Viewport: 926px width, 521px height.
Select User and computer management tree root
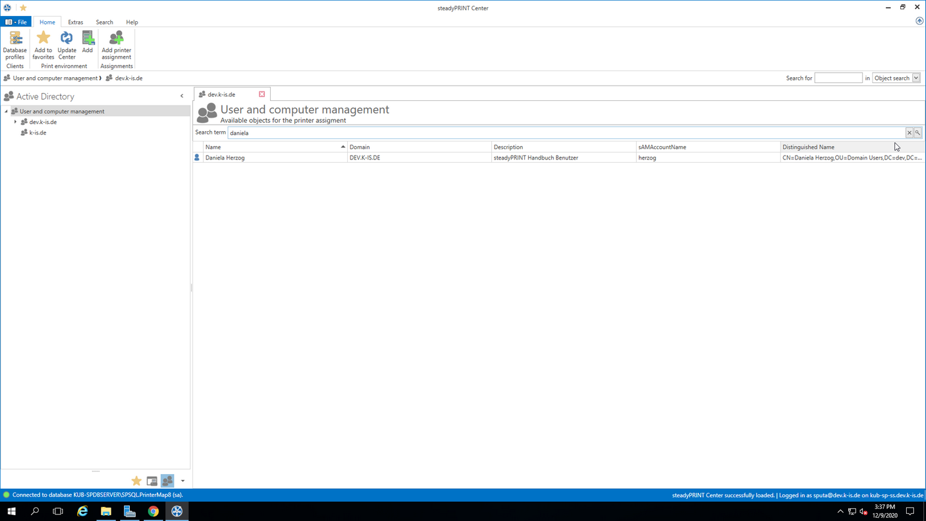click(62, 111)
